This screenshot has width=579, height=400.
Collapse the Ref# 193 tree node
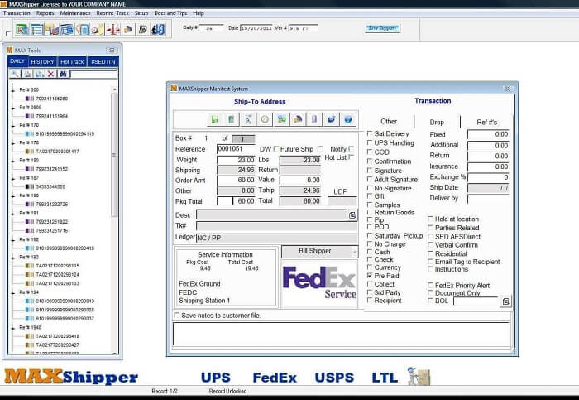pos(13,258)
